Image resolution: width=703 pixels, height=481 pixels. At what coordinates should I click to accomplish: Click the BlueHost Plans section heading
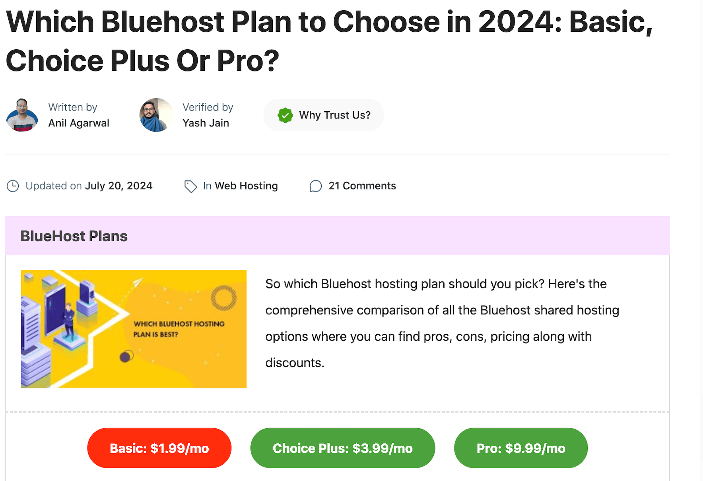pos(74,236)
